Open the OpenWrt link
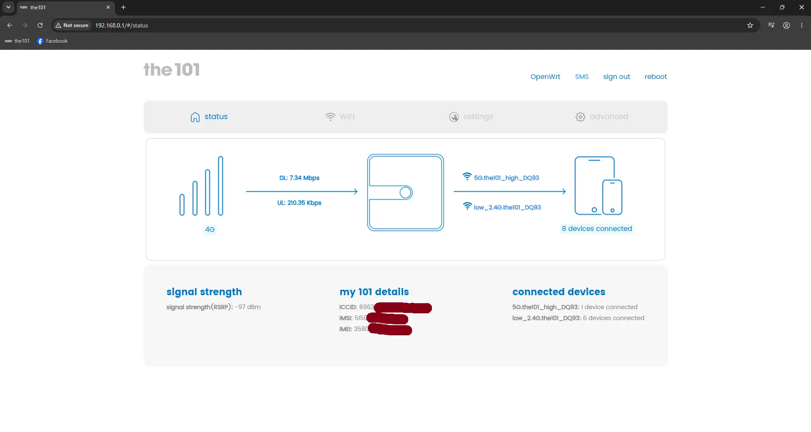This screenshot has height=432, width=811. click(545, 76)
